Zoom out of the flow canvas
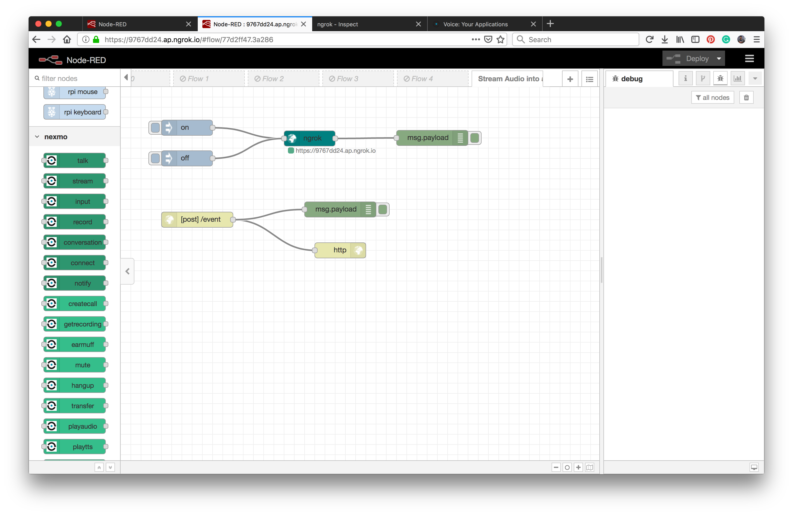Screen dimensions: 793x515 [556, 467]
